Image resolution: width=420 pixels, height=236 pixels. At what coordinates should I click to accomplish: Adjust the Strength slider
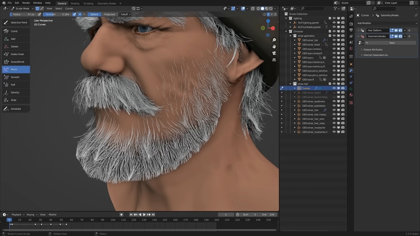click(57, 14)
